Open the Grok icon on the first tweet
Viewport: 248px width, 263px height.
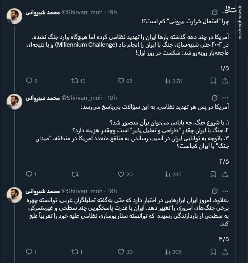click(215, 12)
